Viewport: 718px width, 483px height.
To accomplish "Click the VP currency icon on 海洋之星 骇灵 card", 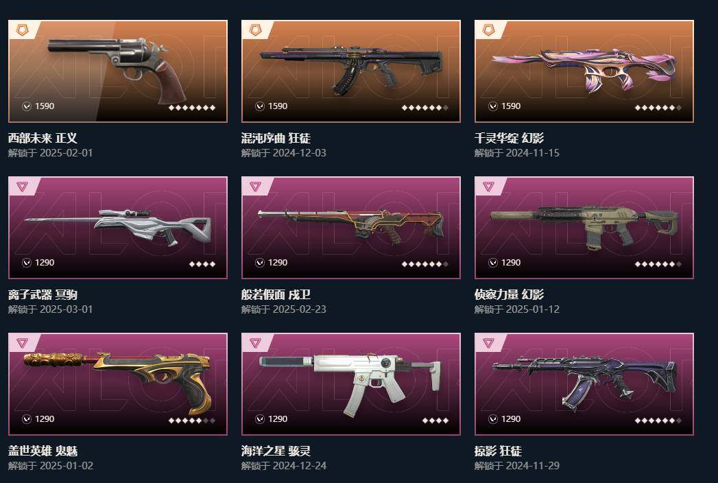I will click(x=260, y=419).
